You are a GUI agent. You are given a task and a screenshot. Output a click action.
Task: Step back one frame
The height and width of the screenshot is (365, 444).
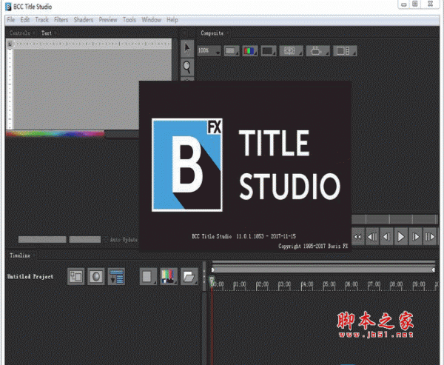click(x=386, y=237)
